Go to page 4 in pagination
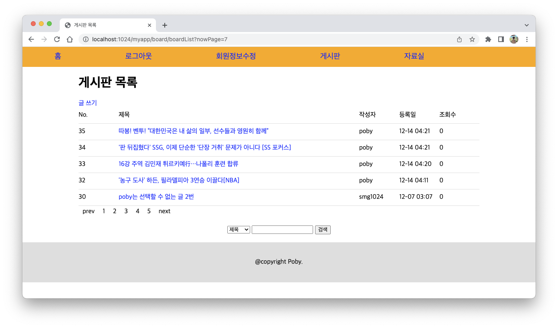558x328 pixels. 137,211
